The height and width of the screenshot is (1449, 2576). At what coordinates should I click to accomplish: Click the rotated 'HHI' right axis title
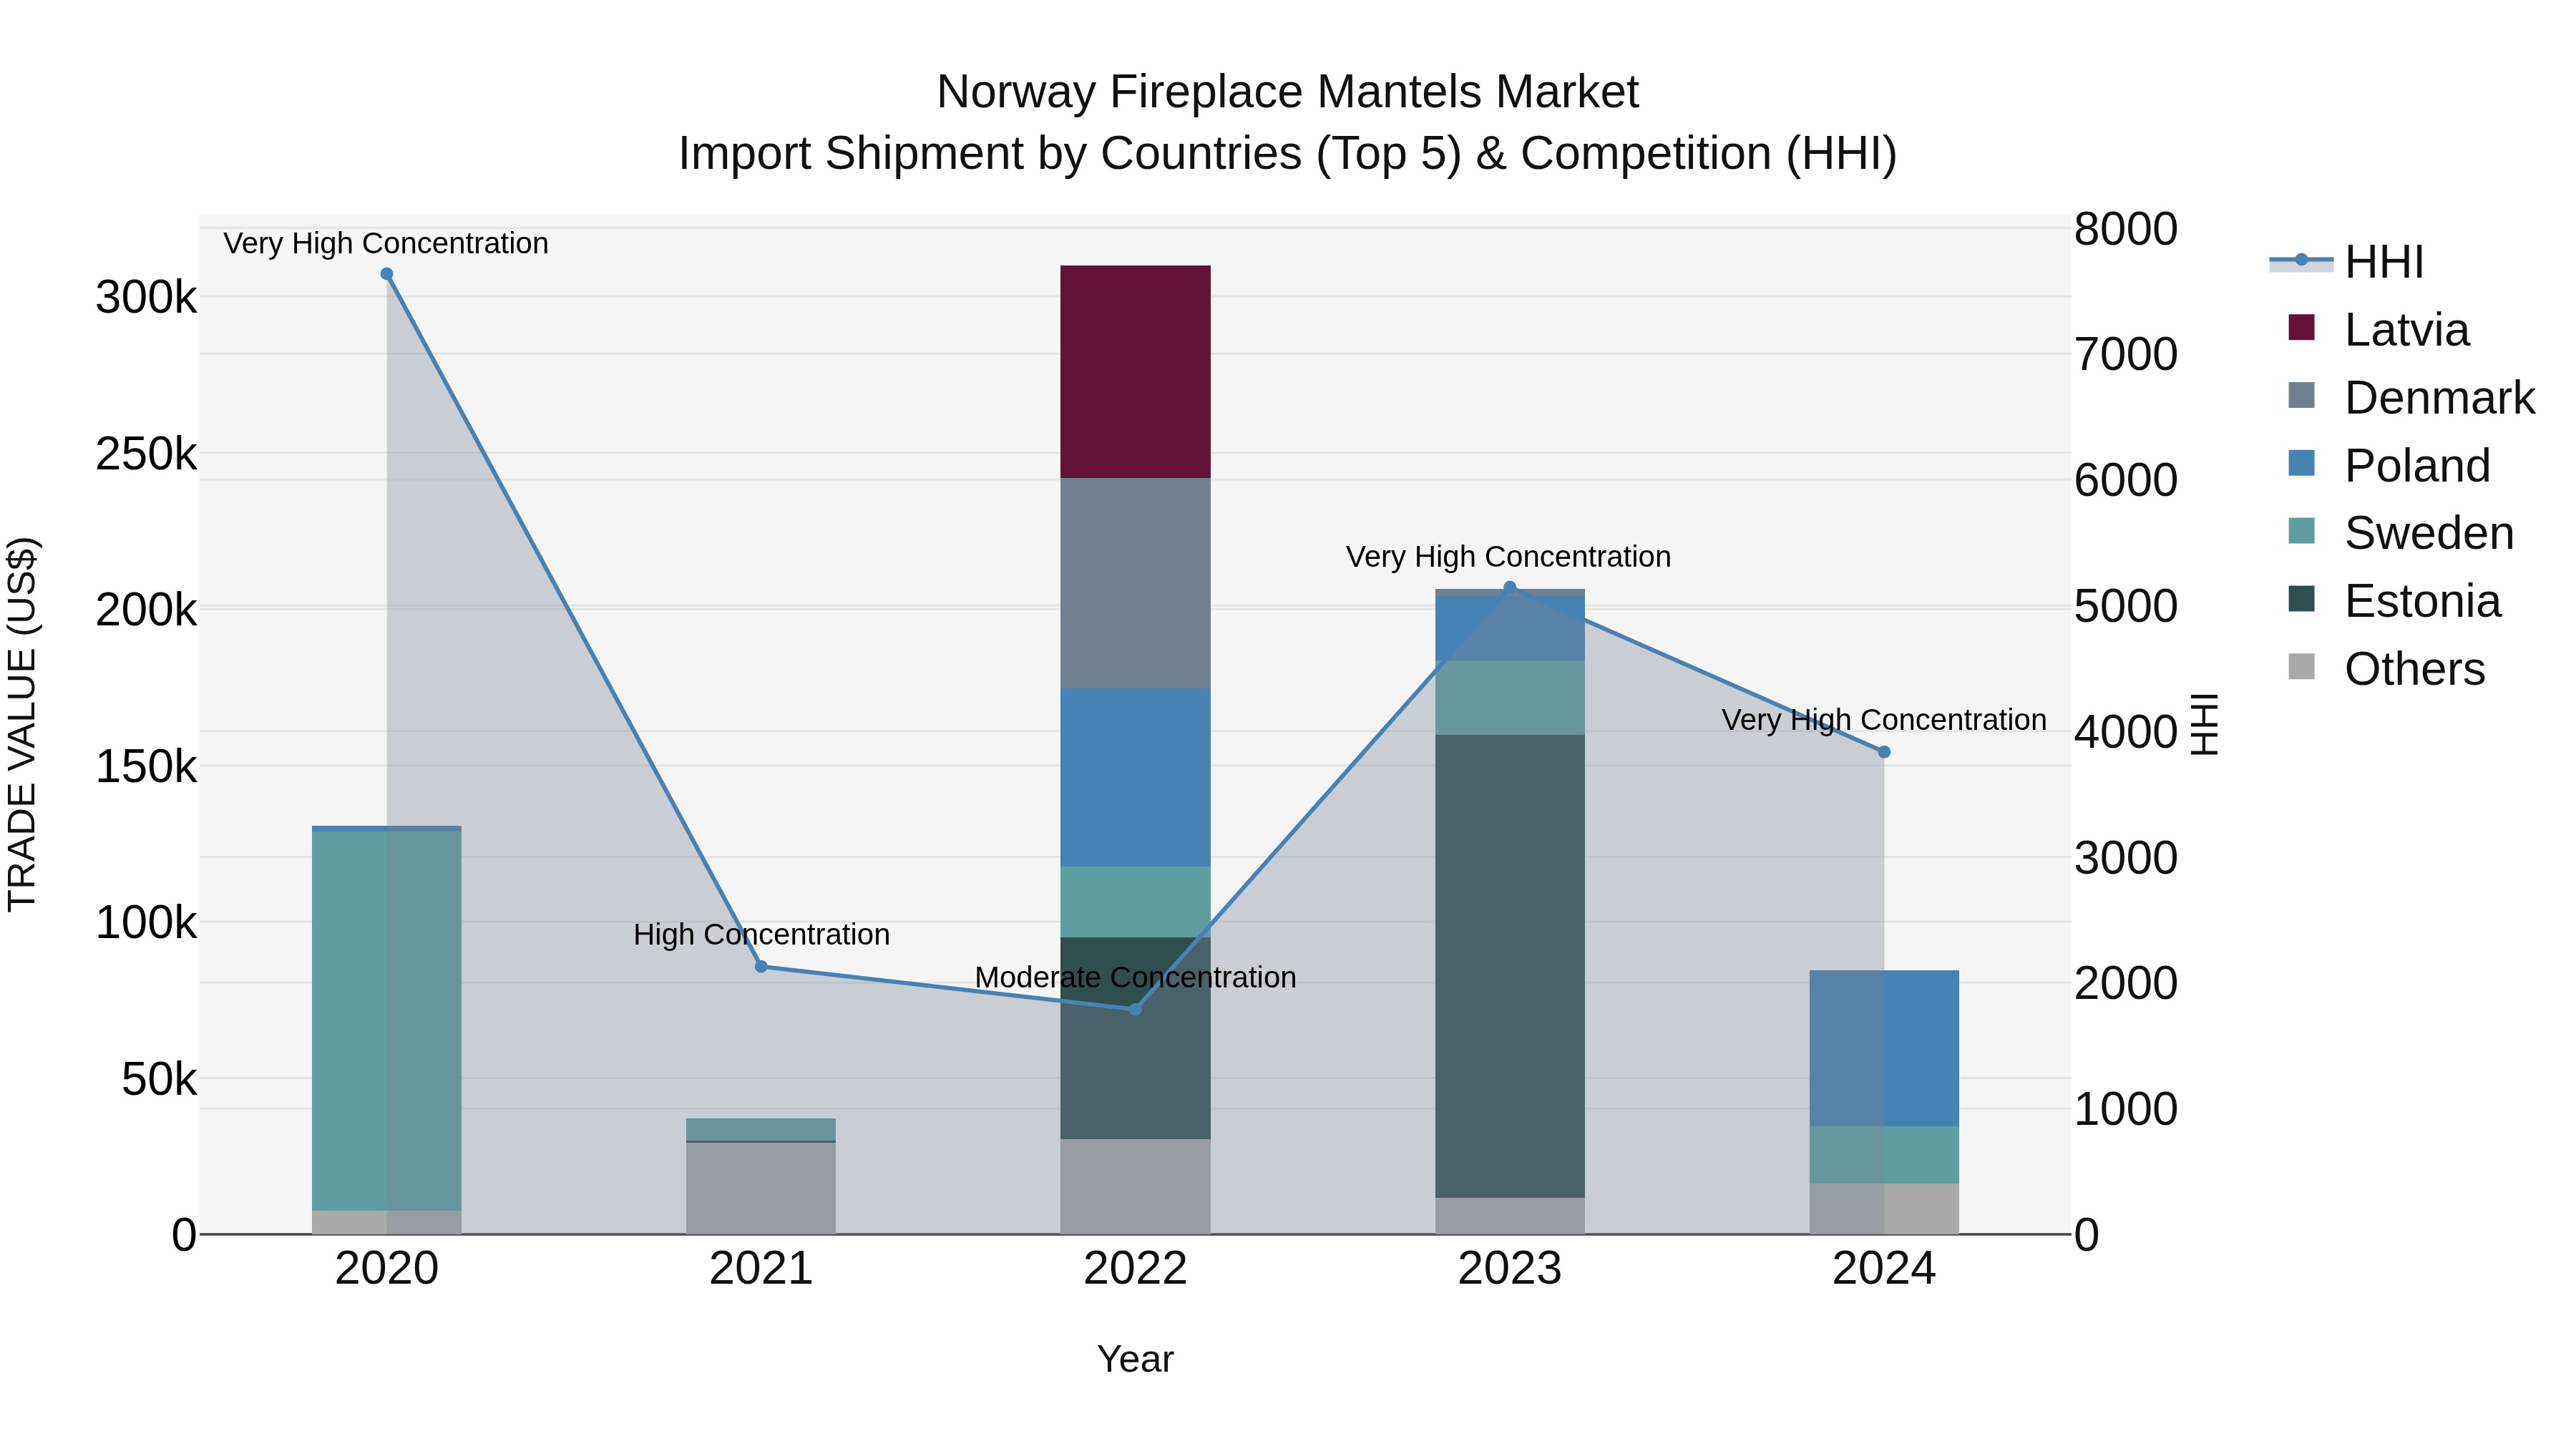point(2204,724)
